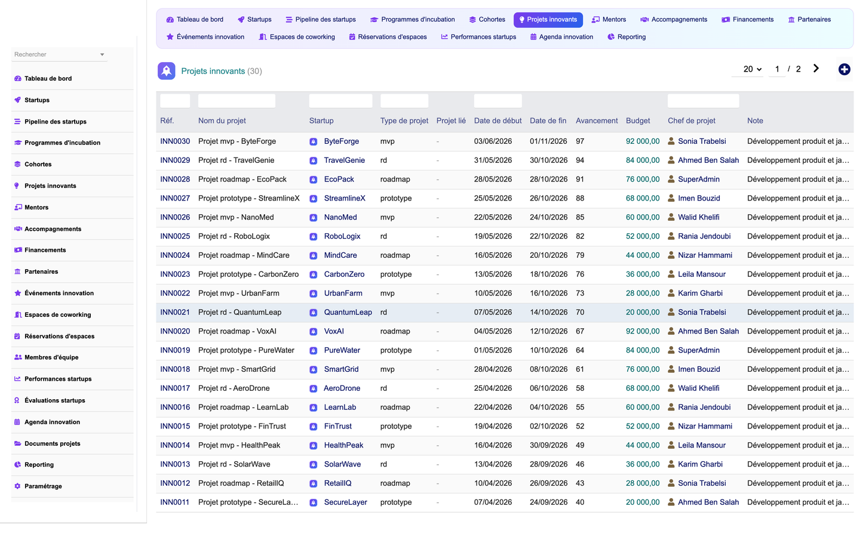Click the Type de projet filter field
The width and height of the screenshot is (863, 534).
[x=404, y=101]
